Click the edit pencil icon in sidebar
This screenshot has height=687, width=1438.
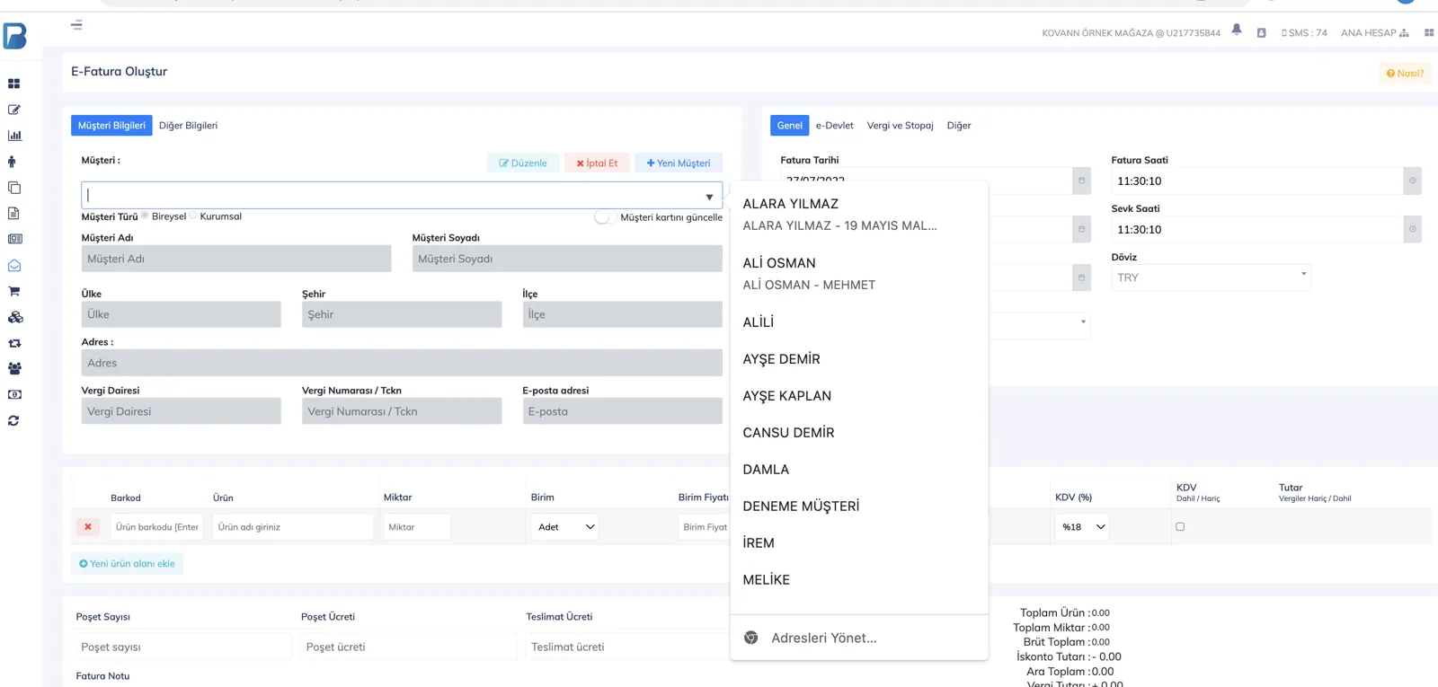click(x=13, y=110)
